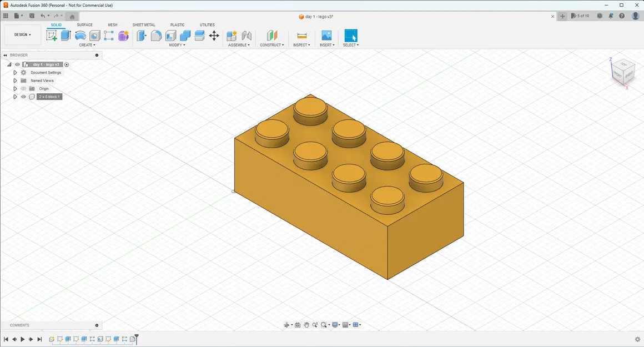Open the ASSEMBLE dropdown menu

click(239, 45)
